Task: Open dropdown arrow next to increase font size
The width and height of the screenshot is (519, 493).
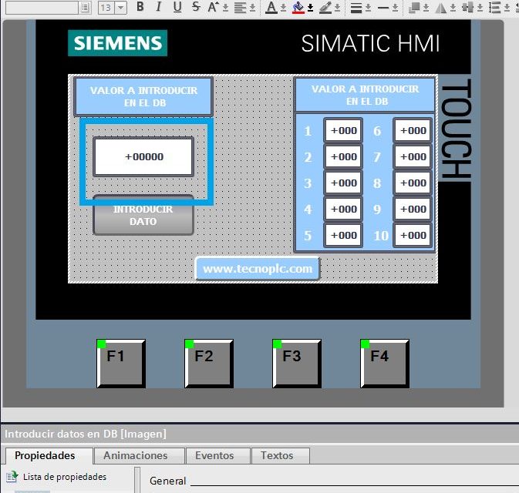Action: point(225,8)
